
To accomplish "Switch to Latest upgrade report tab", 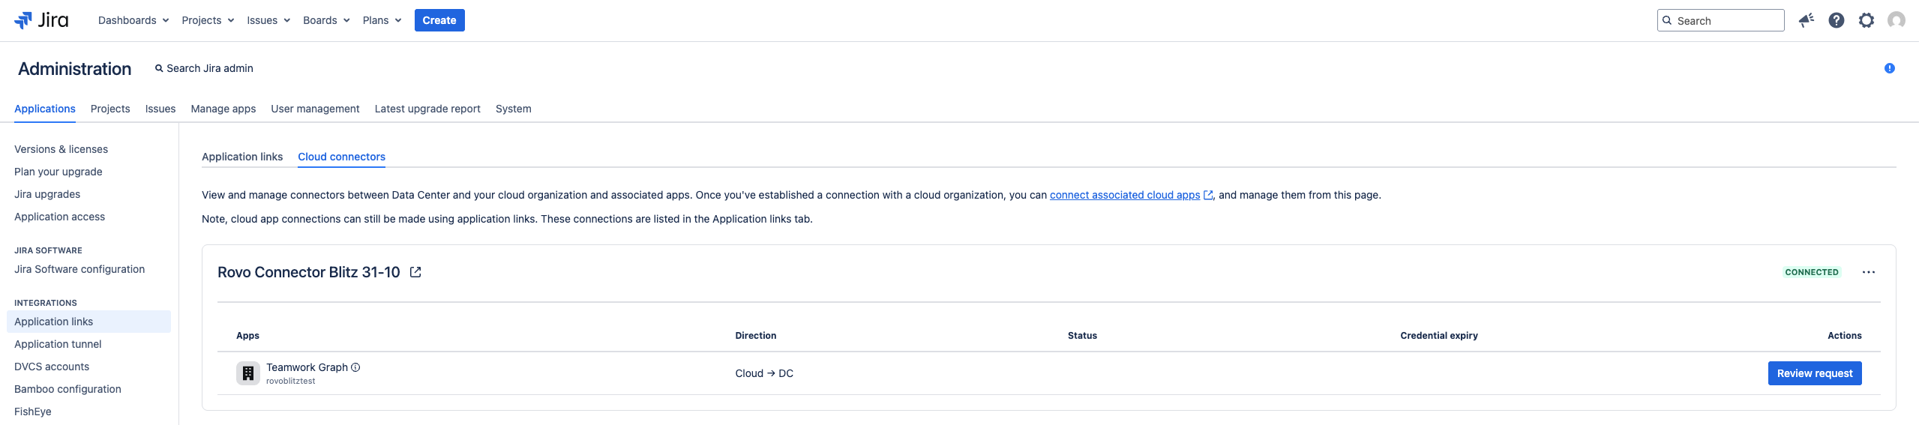I will point(427,109).
